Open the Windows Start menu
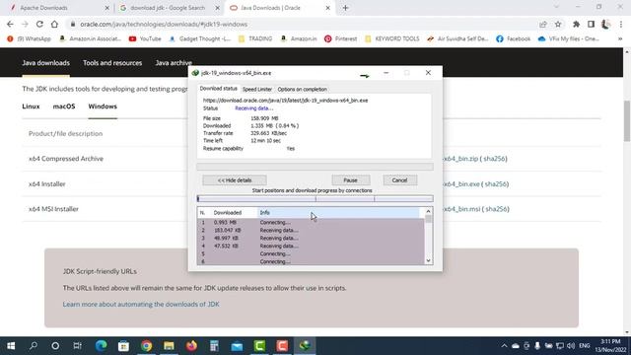This screenshot has height=355, width=631. click(x=11, y=346)
